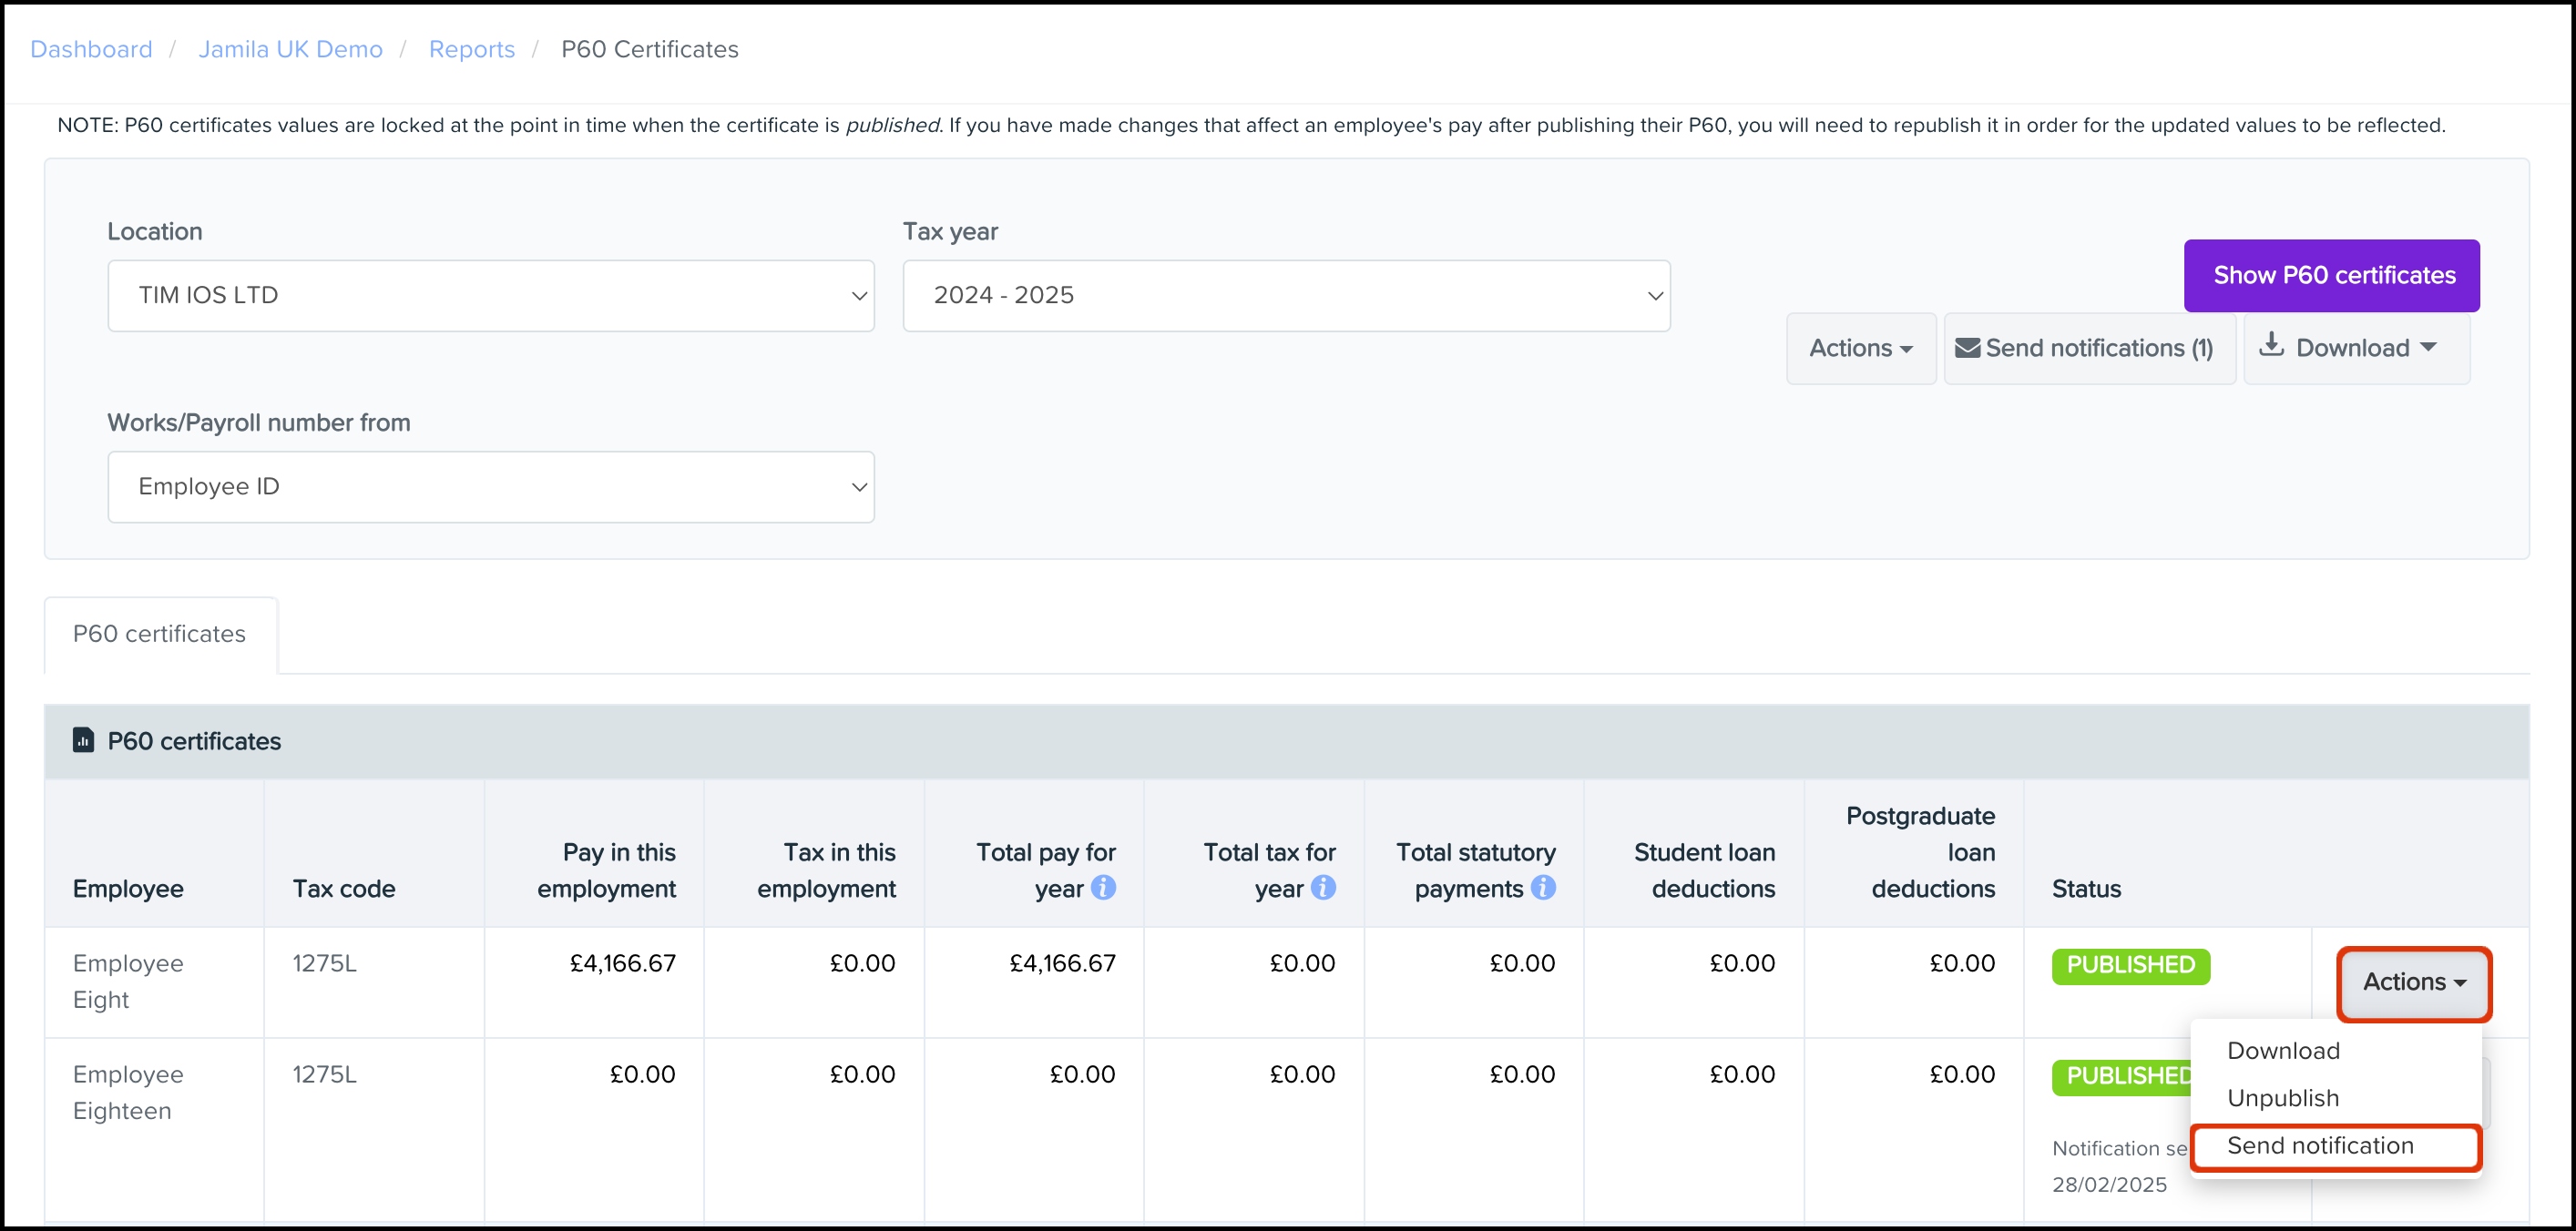Open the top Actions dropdown near Send notifications
2576x1231 pixels.
1860,348
